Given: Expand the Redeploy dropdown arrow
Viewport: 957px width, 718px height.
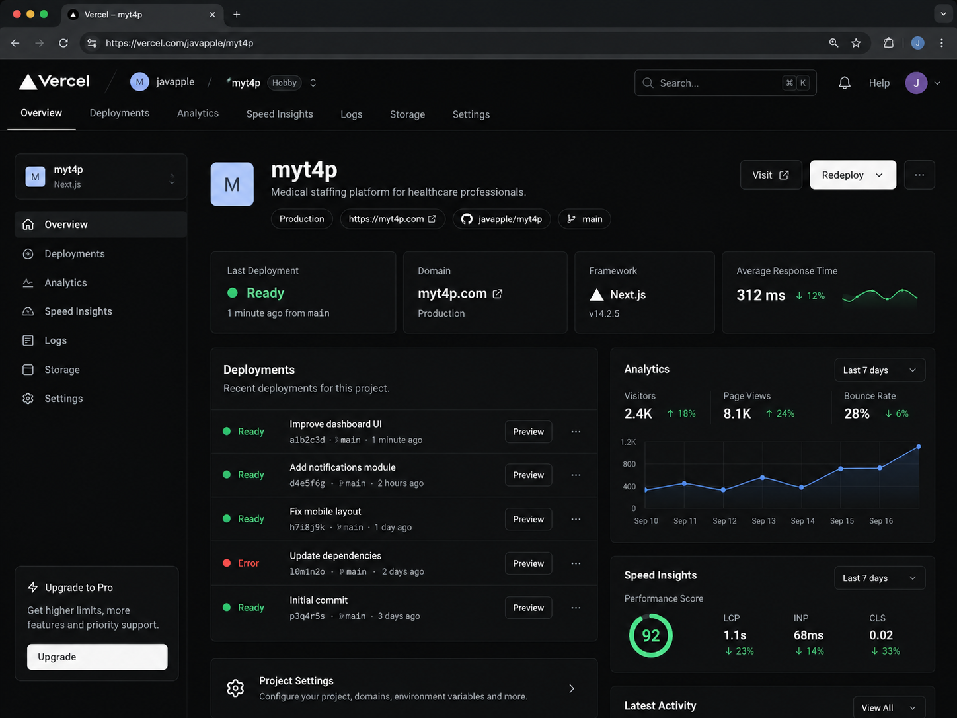Looking at the screenshot, I should (x=879, y=175).
